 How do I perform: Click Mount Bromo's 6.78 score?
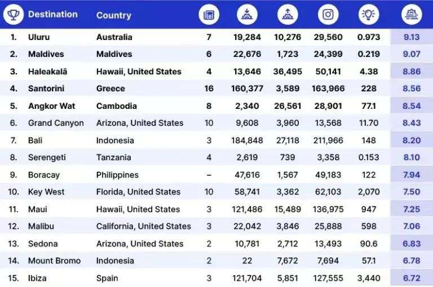tap(412, 260)
